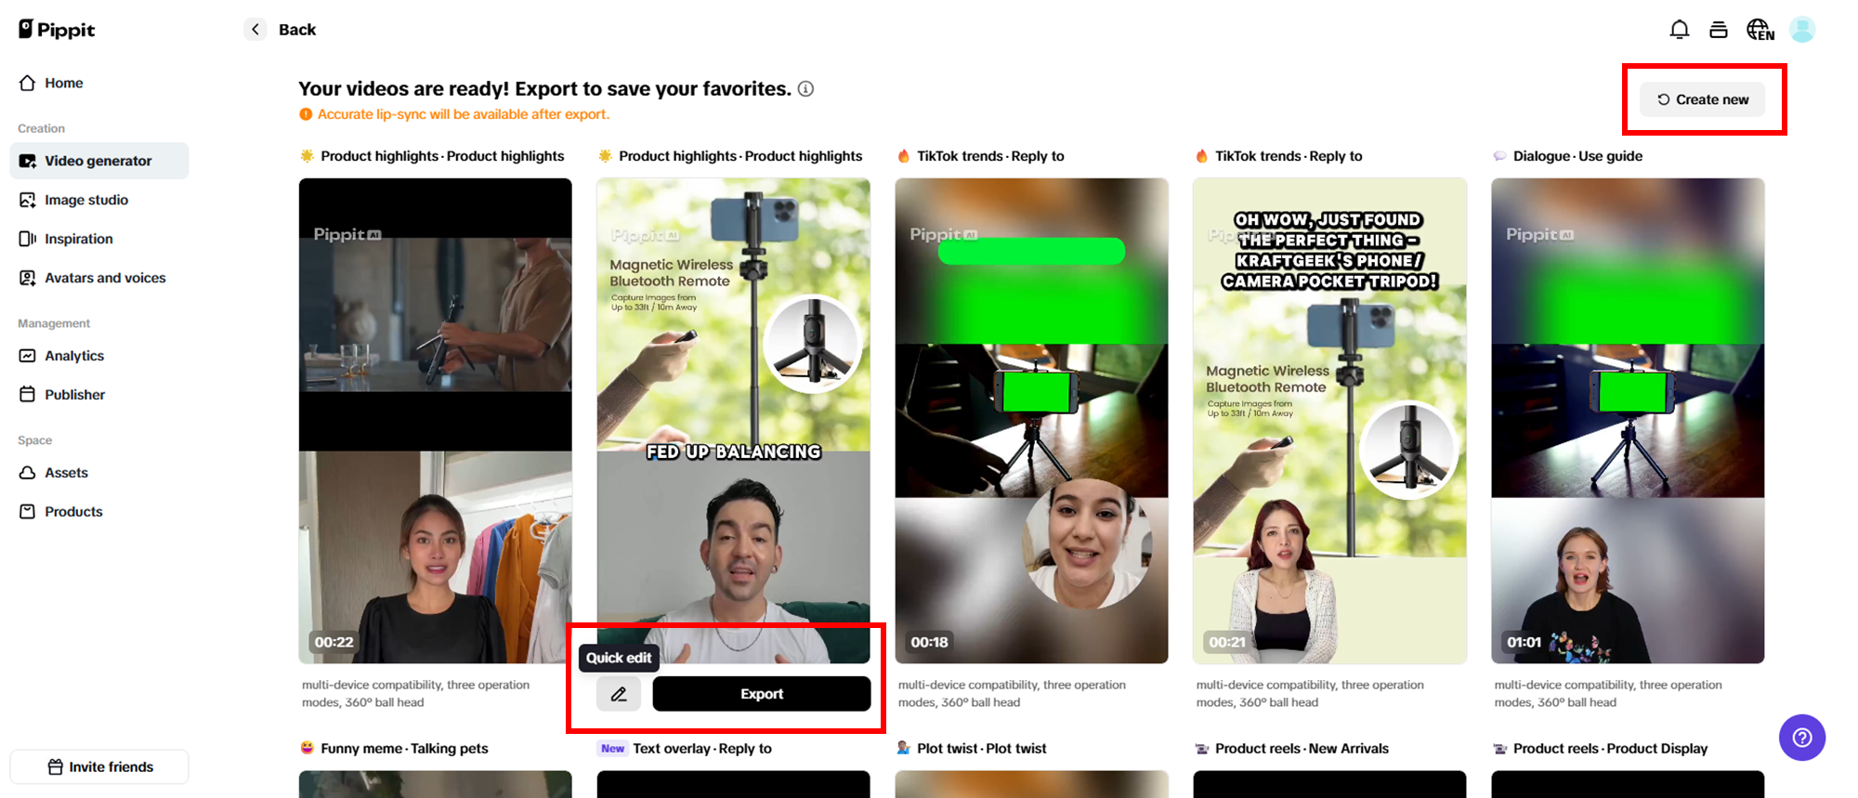Click the info icon beside the heading

point(805,89)
